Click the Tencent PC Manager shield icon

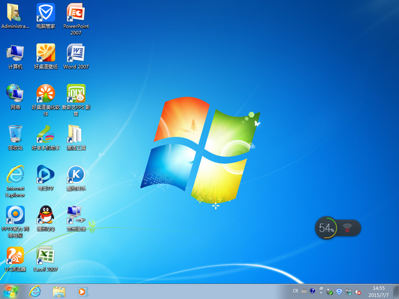[45, 12]
